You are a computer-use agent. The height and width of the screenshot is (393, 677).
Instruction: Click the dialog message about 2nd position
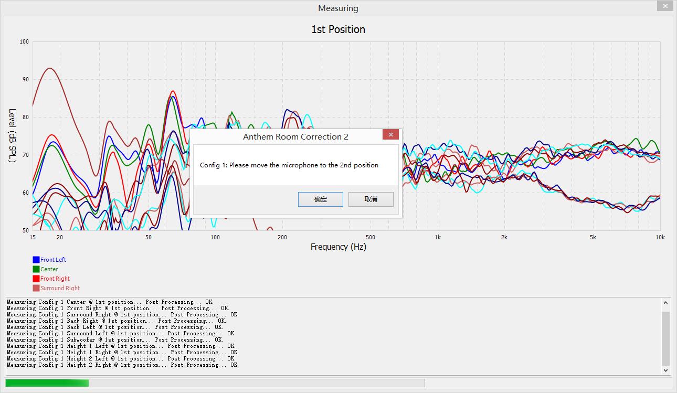tap(289, 165)
